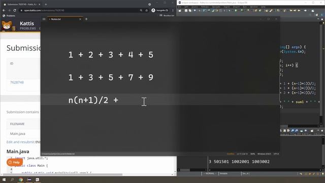Open Windows taskbar search
Viewport: 325px width, 183px height.
[12, 179]
